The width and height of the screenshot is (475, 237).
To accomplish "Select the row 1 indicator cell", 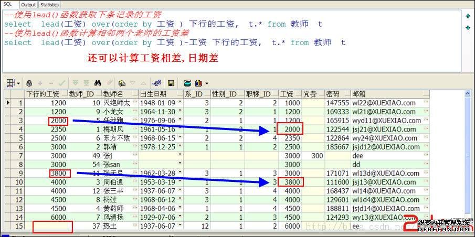I will [8, 103].
